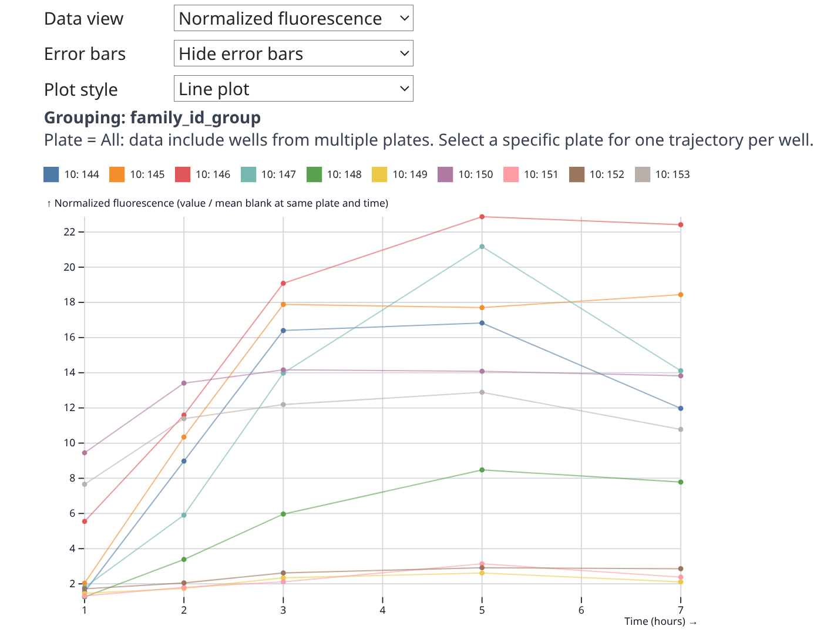The height and width of the screenshot is (636, 827).
Task: Click the gray 10: 153 legend swatch
Action: [x=643, y=174]
